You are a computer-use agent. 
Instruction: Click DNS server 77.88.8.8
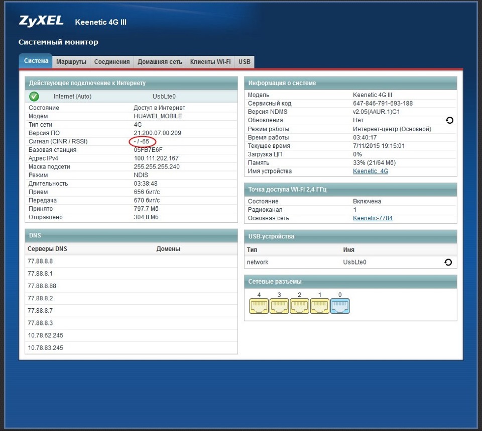click(40, 261)
